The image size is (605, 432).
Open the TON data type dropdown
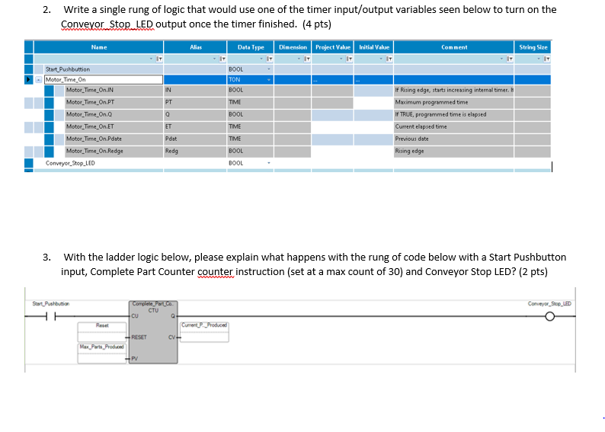coord(269,80)
